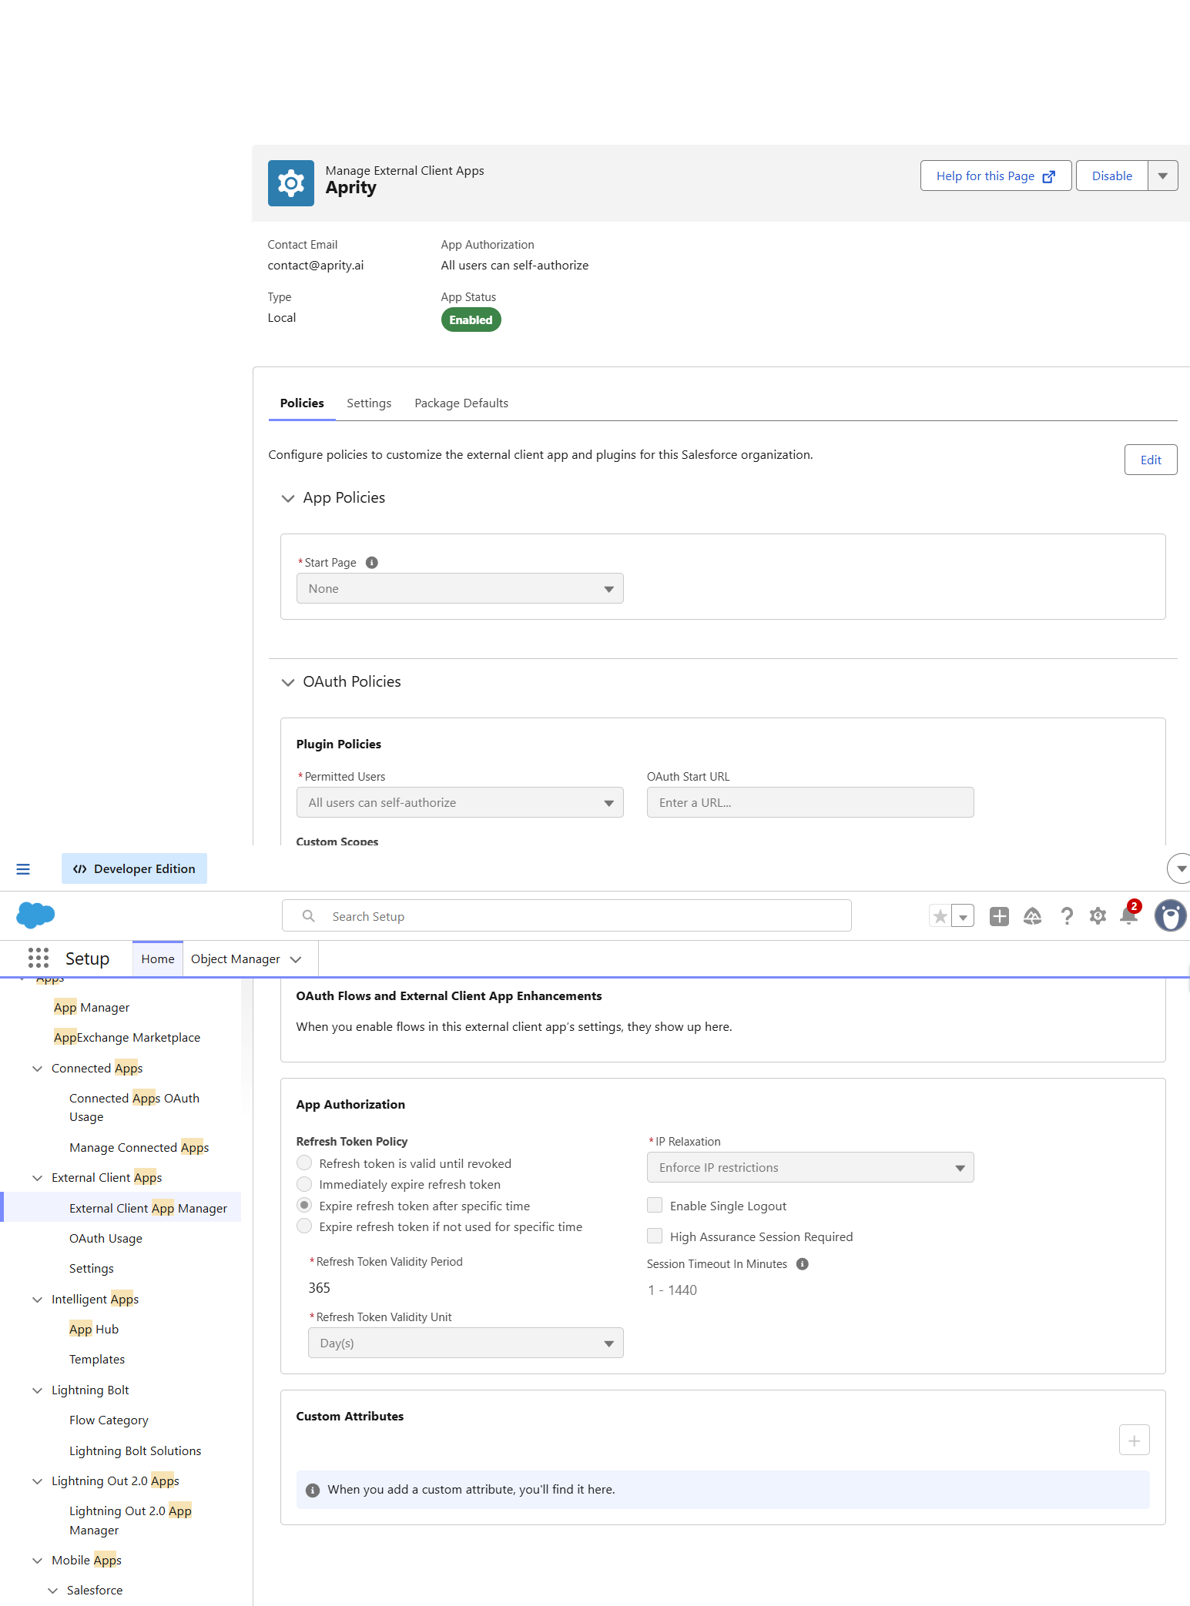
Task: Open the Permitted Users dropdown
Action: 460,802
